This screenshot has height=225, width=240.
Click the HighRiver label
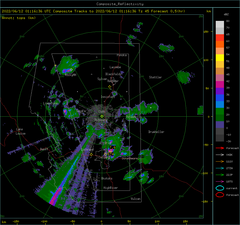click(x=111, y=188)
